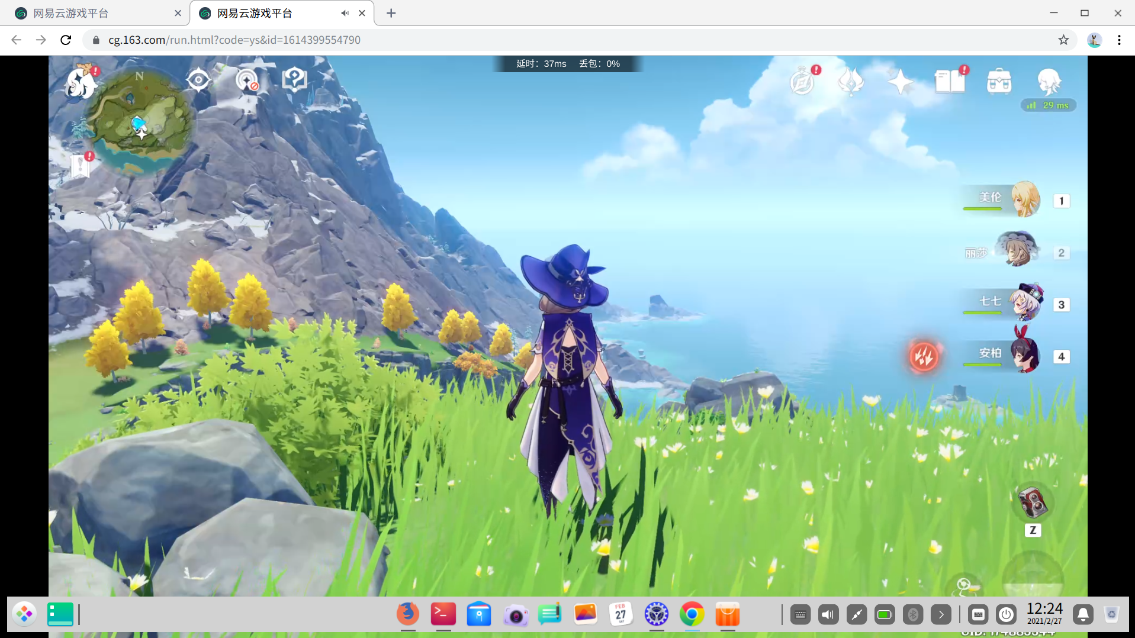Open the tray pen tool icon
The height and width of the screenshot is (638, 1135).
point(857,615)
